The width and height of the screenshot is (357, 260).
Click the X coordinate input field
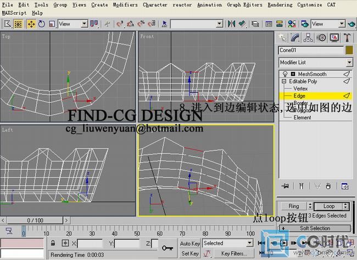pos(90,244)
